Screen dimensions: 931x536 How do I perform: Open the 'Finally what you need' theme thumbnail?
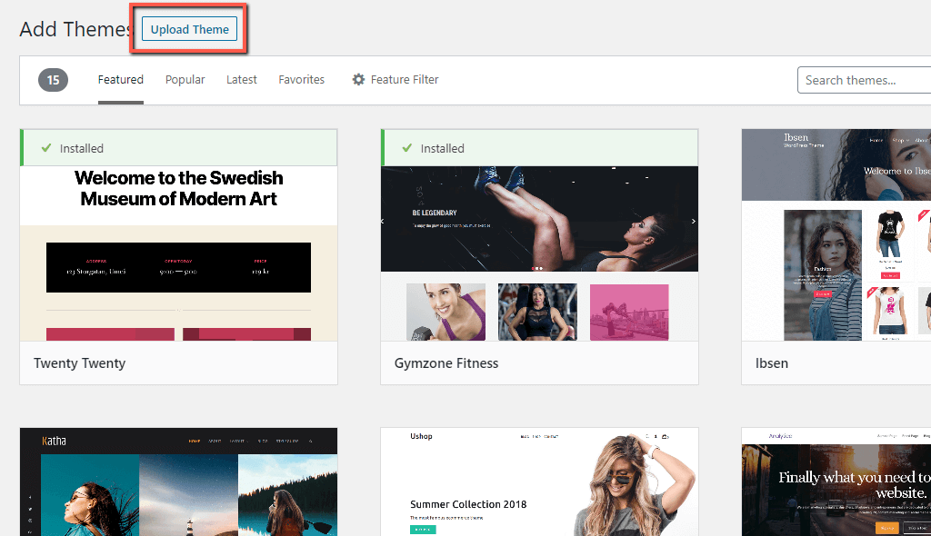click(x=836, y=482)
